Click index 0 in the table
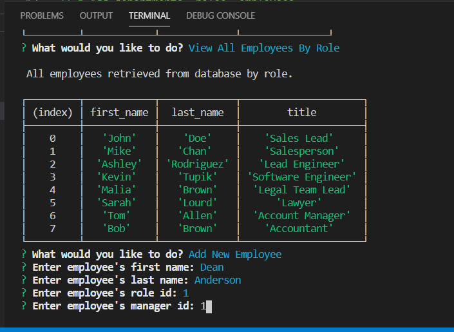The height and width of the screenshot is (332, 454). click(53, 139)
